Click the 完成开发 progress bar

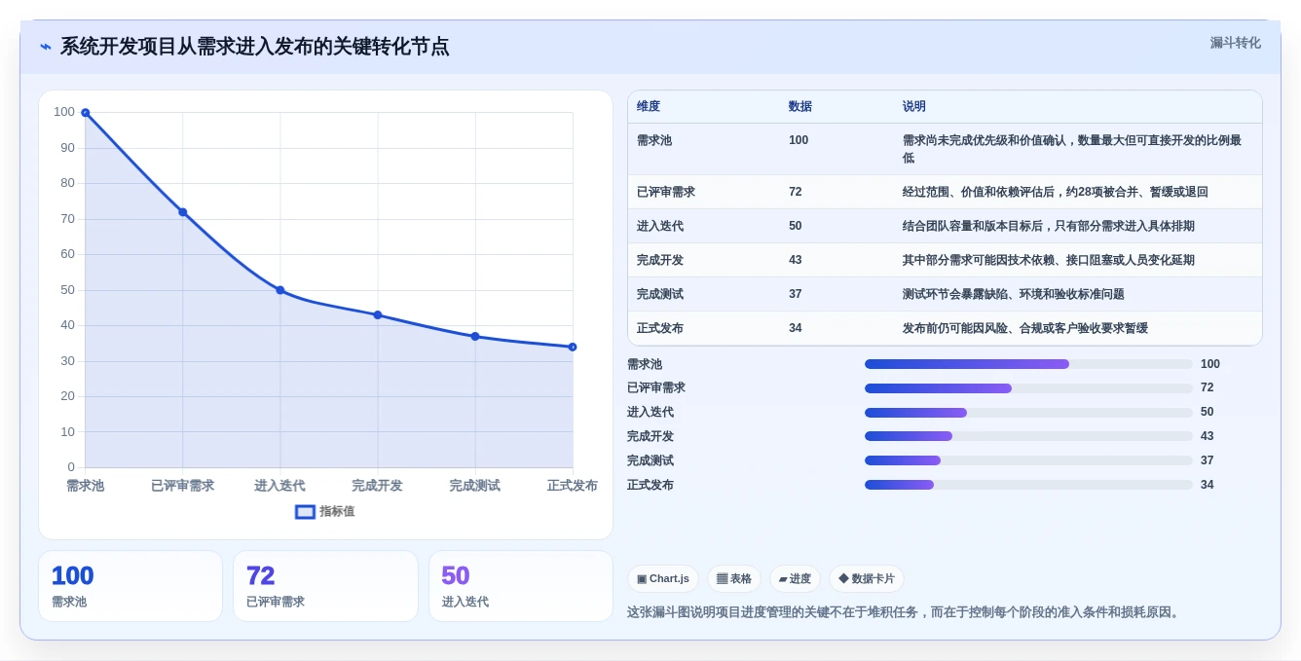(x=1028, y=436)
